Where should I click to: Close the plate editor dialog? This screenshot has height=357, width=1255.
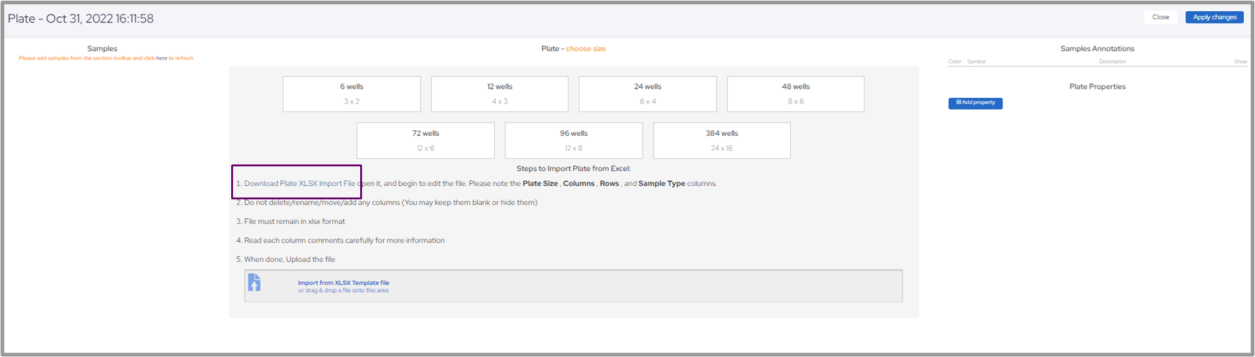(x=1160, y=17)
